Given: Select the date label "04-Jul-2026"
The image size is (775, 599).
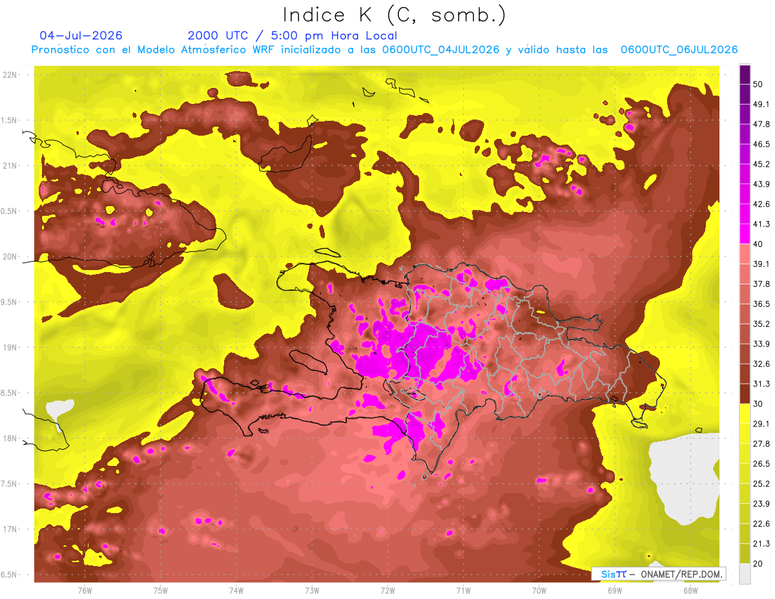Looking at the screenshot, I should tap(81, 36).
